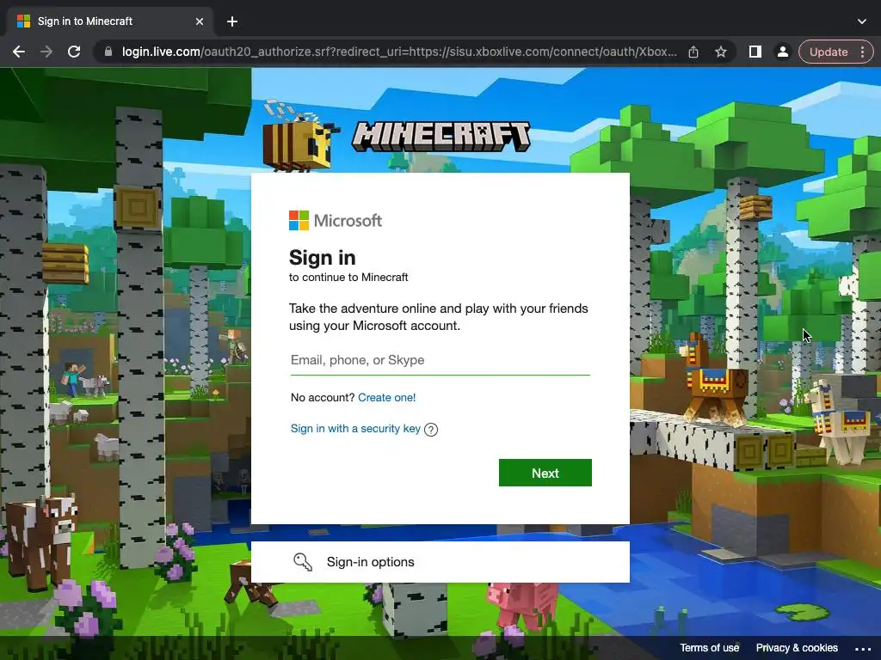Open security key help question icon
881x660 pixels.
point(431,430)
